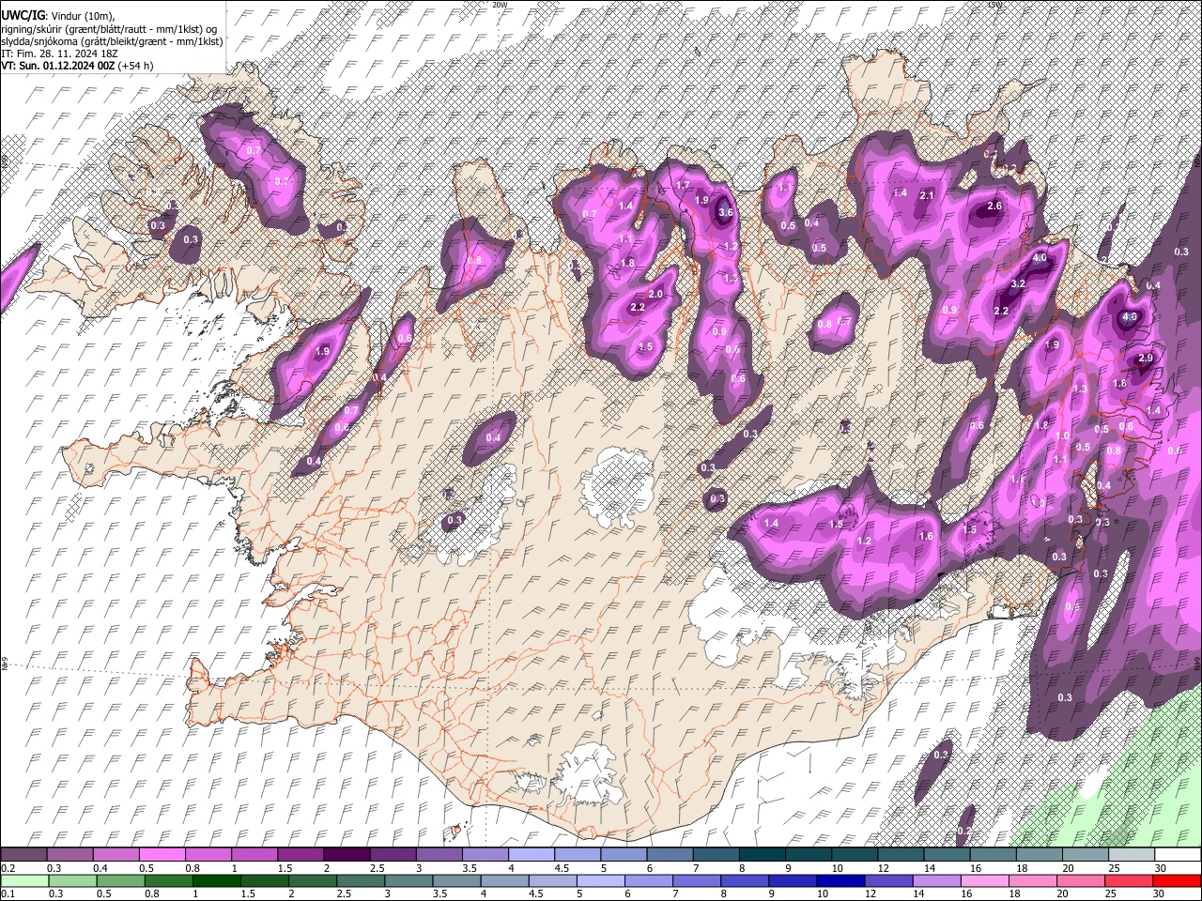
Task: Pick the violet 14–16 rain scale swatch
Action: click(x=937, y=880)
